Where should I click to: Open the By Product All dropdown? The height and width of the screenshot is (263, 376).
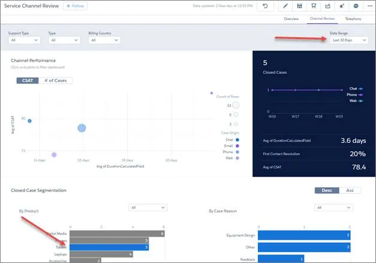click(148, 208)
